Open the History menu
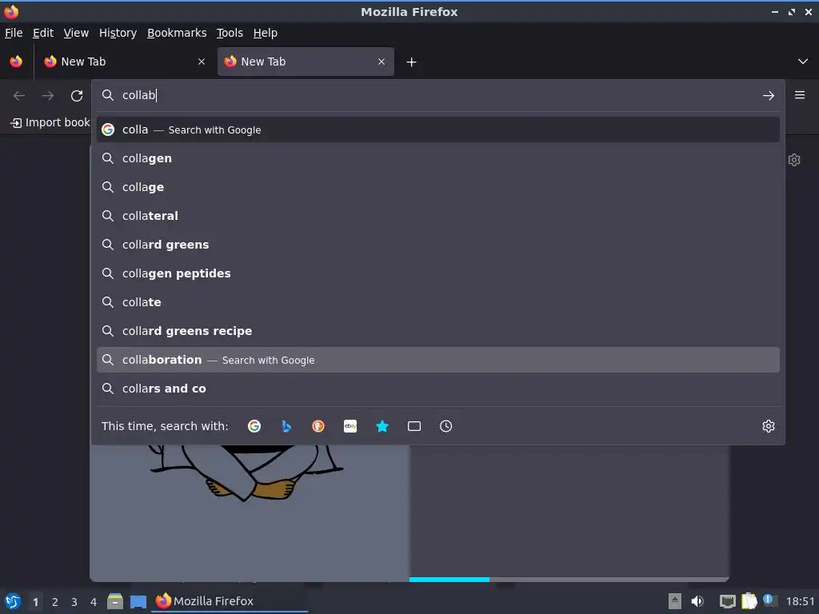 118,33
